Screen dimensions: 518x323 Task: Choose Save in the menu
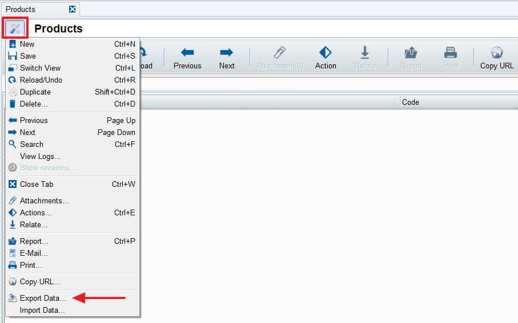pos(27,56)
